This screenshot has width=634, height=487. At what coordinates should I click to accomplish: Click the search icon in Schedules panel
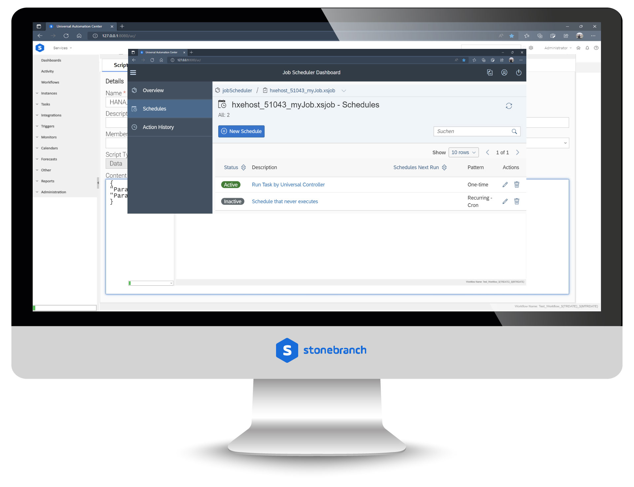(514, 131)
